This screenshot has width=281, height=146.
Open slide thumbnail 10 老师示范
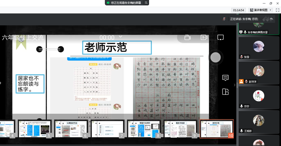(x=217, y=129)
